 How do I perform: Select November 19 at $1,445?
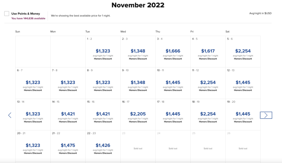coord(243,114)
